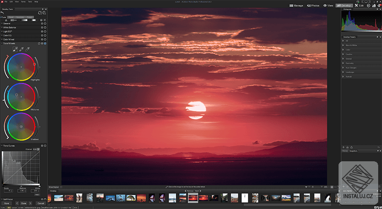Disable the Color Wheel power toggle
This screenshot has height=209, width=382.
pyautogui.click(x=45, y=39)
